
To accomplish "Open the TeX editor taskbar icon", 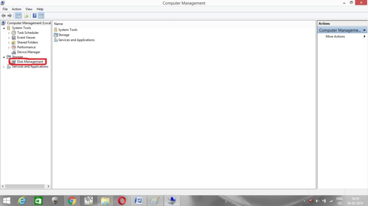I will click(x=88, y=201).
